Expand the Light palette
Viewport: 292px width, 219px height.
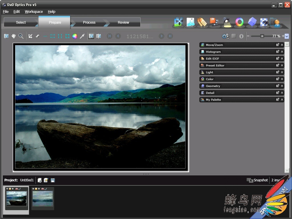click(x=242, y=72)
